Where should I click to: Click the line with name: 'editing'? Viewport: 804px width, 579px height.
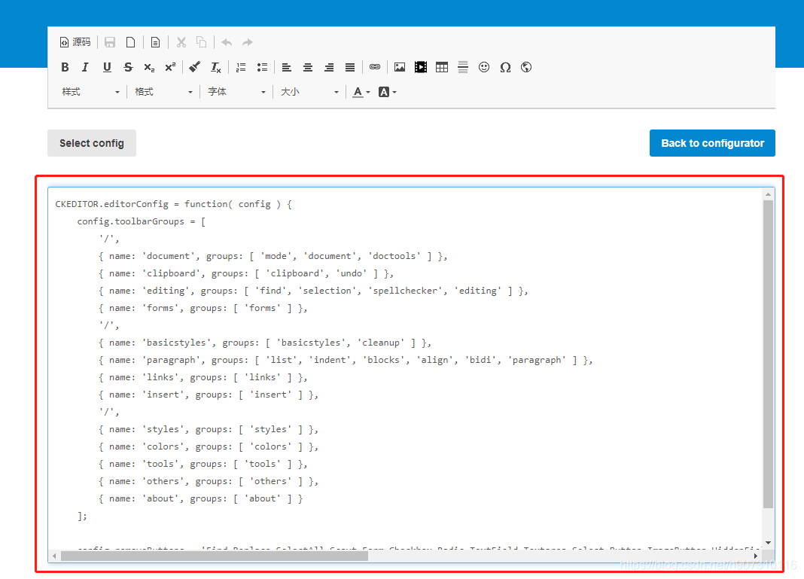click(x=313, y=291)
